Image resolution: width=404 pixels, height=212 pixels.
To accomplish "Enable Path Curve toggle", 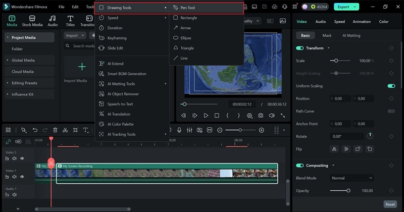I will 391,111.
